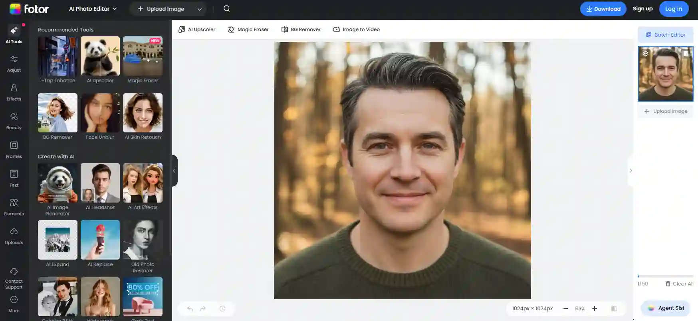Open the AI Expand tool

(58, 240)
